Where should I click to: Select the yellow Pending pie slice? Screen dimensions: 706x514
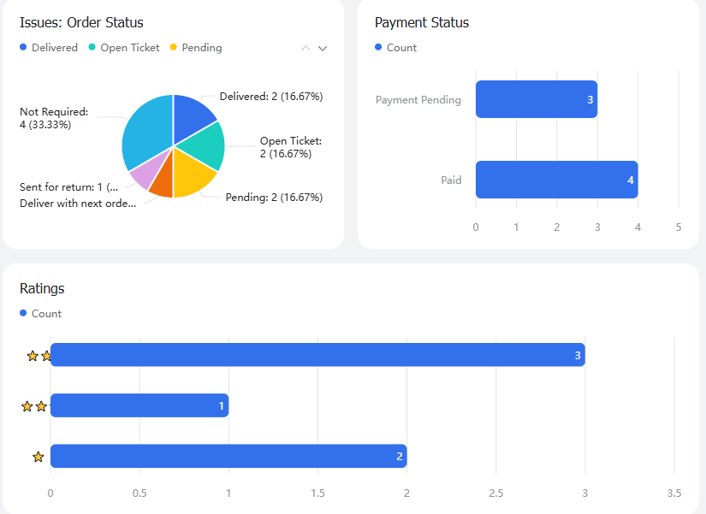[192, 175]
